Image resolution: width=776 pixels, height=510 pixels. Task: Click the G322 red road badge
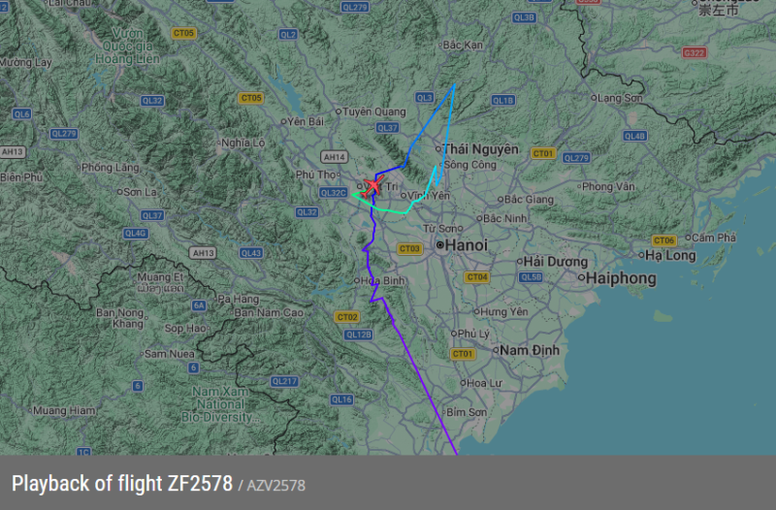pyautogui.click(x=694, y=53)
